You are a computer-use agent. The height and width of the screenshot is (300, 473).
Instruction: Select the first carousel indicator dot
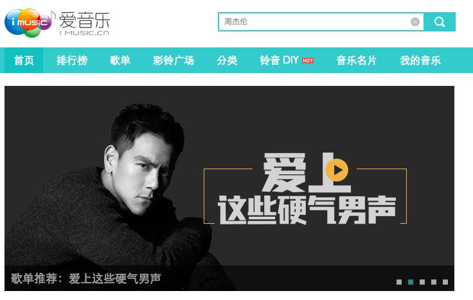pyautogui.click(x=399, y=282)
